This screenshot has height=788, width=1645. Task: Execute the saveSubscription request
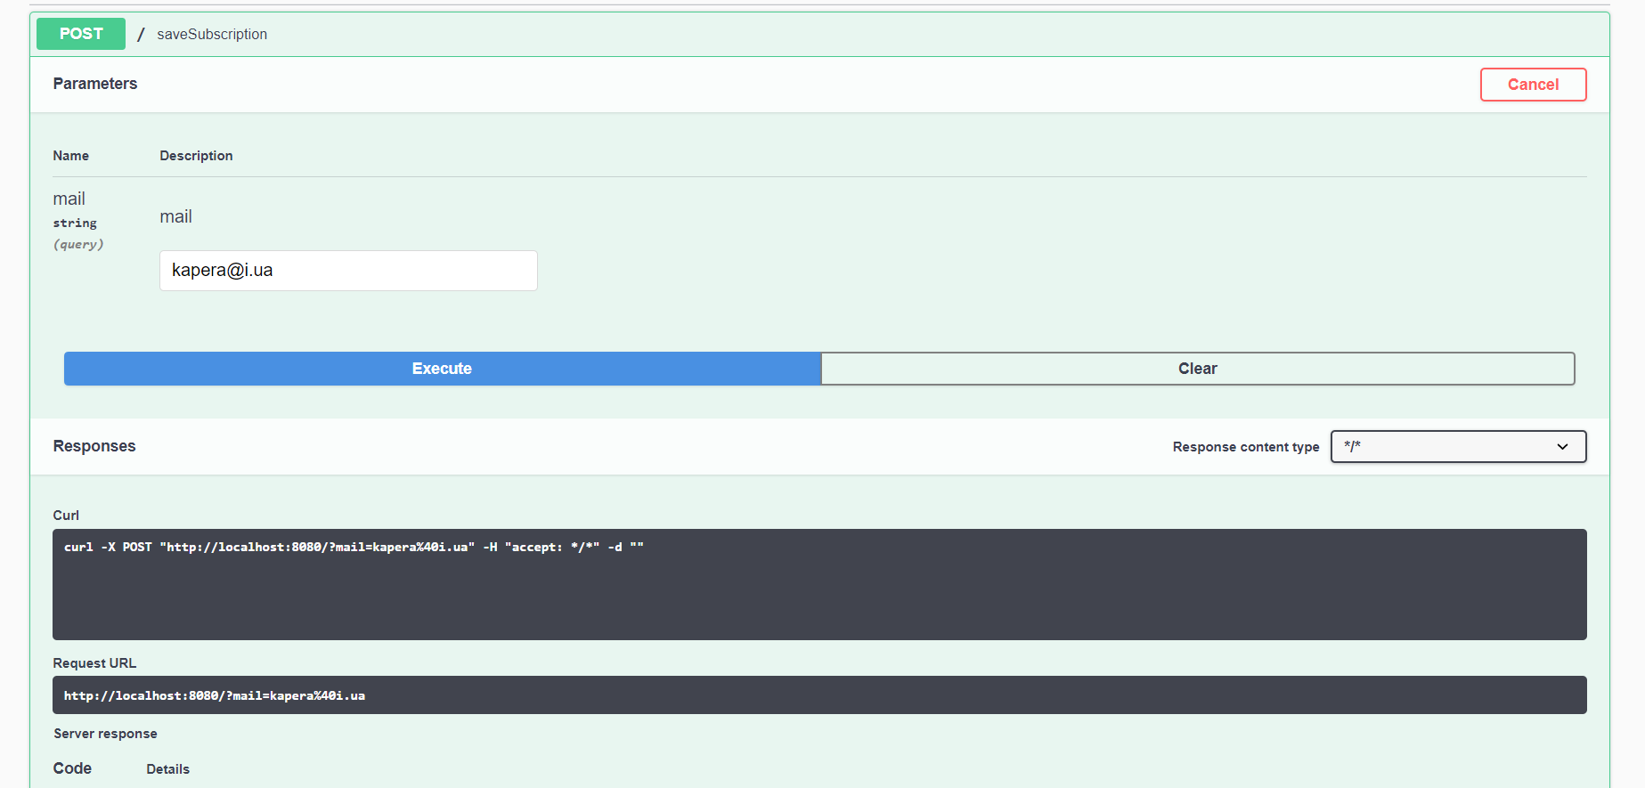[x=442, y=369]
